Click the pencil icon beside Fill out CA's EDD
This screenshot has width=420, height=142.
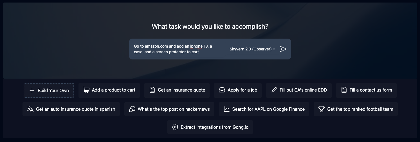(274, 90)
